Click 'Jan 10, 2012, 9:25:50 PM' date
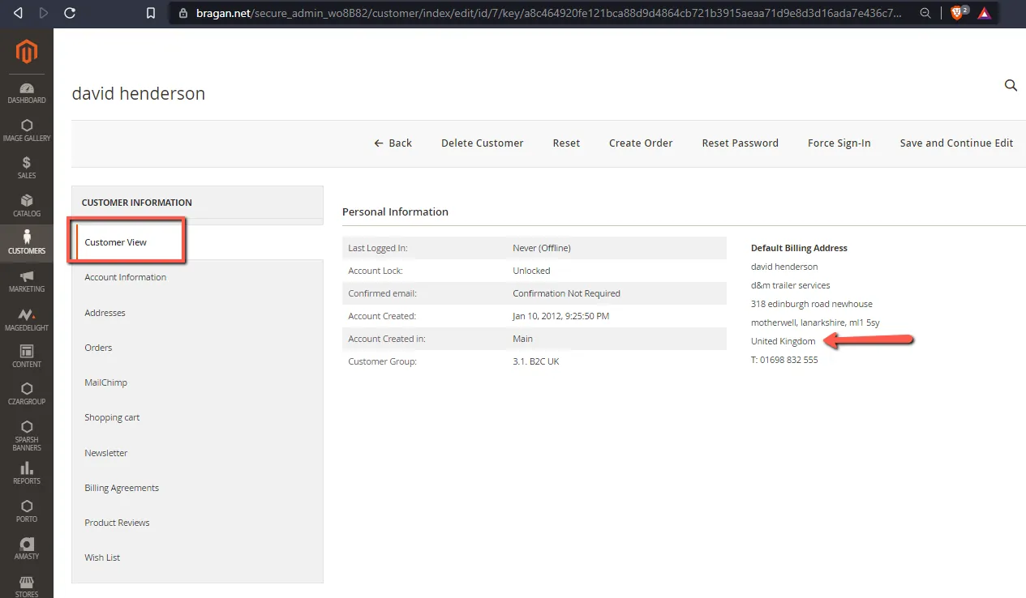Image resolution: width=1026 pixels, height=598 pixels. pos(560,316)
